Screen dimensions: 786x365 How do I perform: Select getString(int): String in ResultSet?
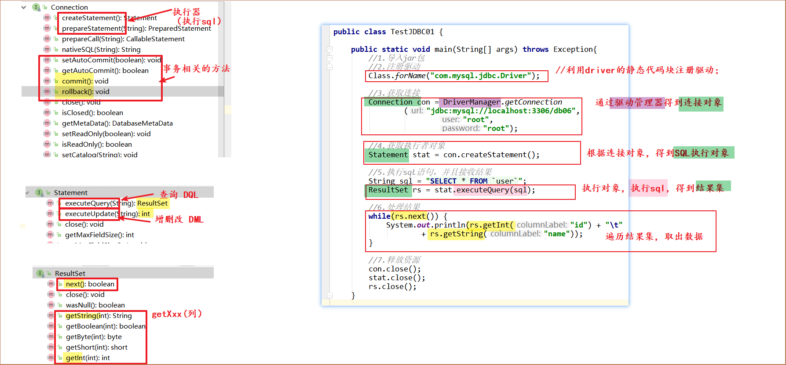(x=99, y=316)
